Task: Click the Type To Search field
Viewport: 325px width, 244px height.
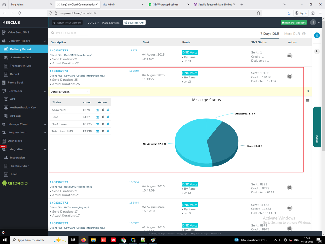Action: 70,33
